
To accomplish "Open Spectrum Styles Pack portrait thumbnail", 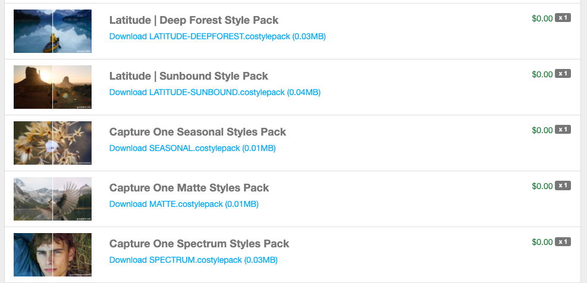I will click(x=53, y=255).
